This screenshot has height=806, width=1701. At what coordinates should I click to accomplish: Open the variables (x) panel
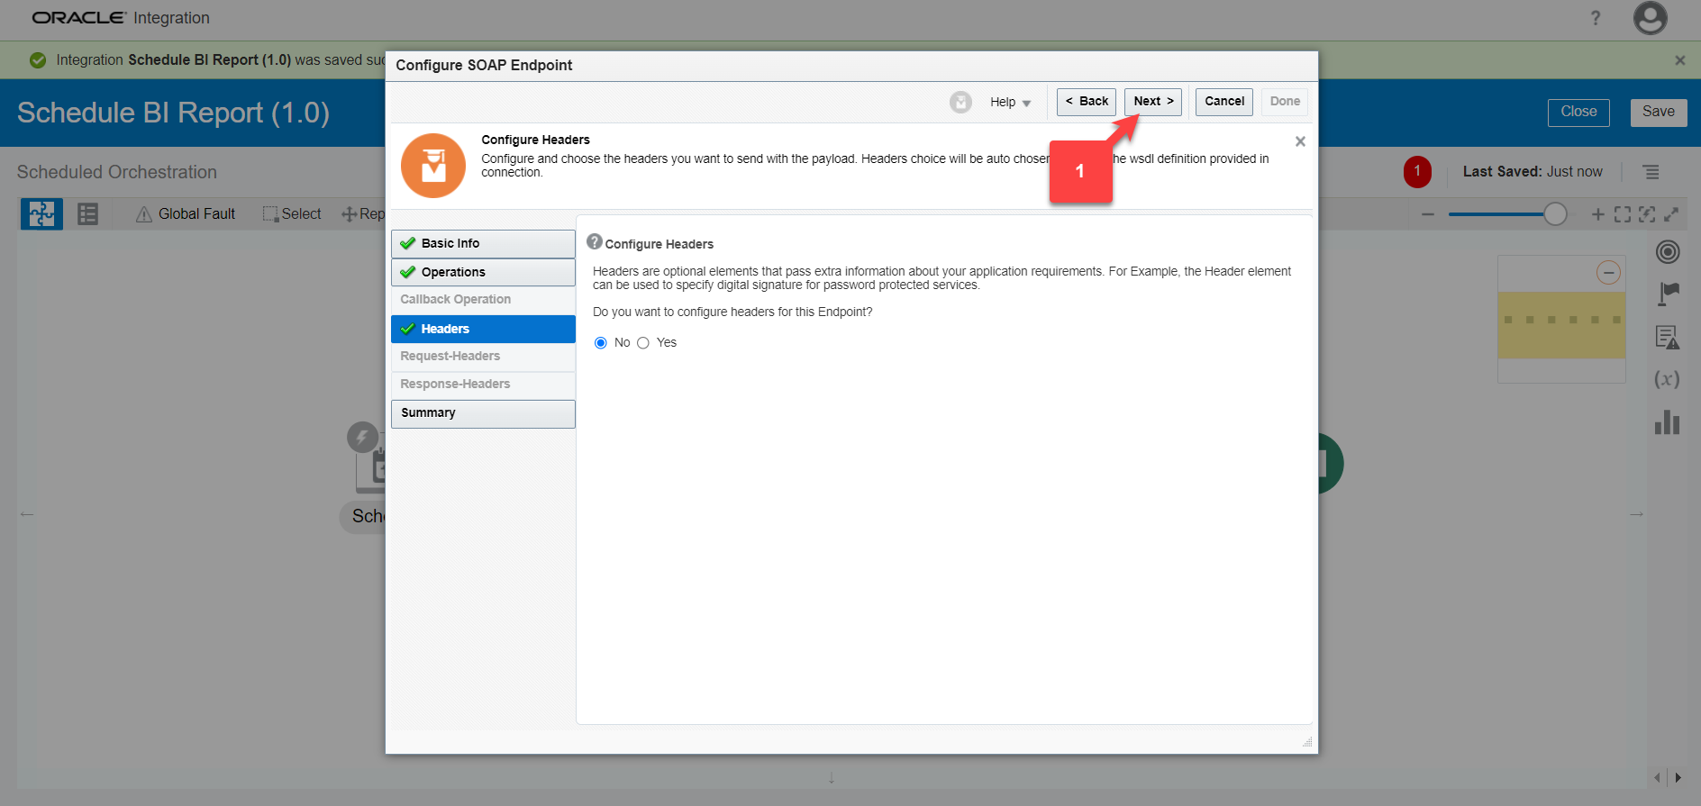pos(1667,379)
